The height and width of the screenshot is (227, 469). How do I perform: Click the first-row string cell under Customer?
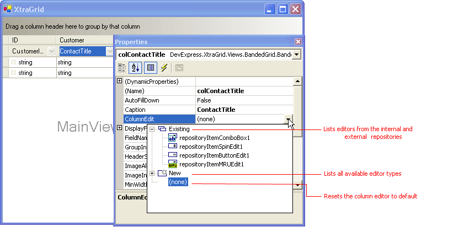click(85, 62)
